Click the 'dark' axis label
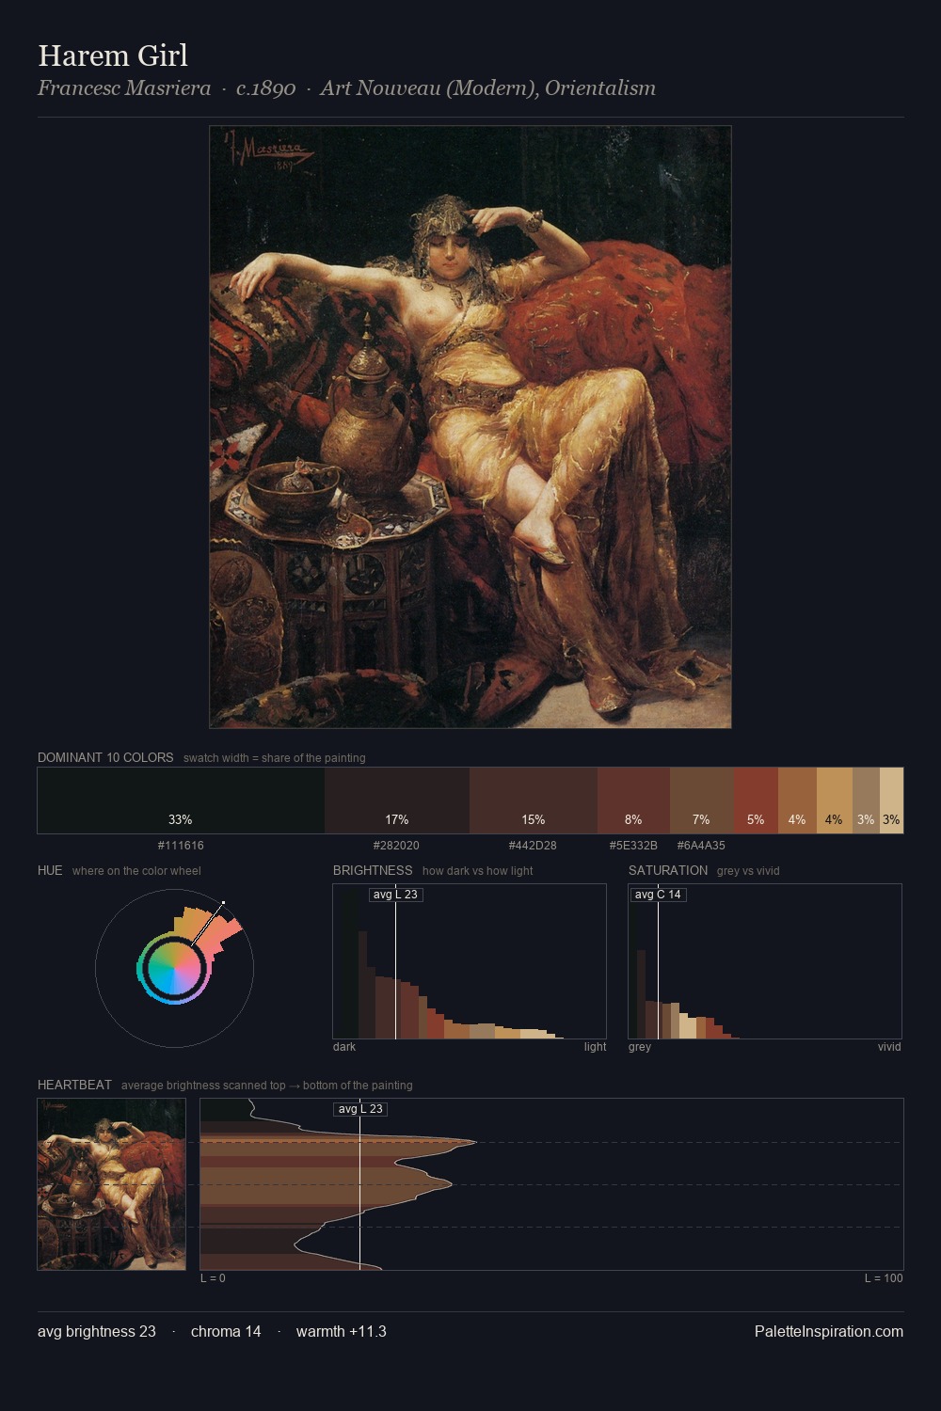941x1411 pixels. pyautogui.click(x=344, y=1047)
